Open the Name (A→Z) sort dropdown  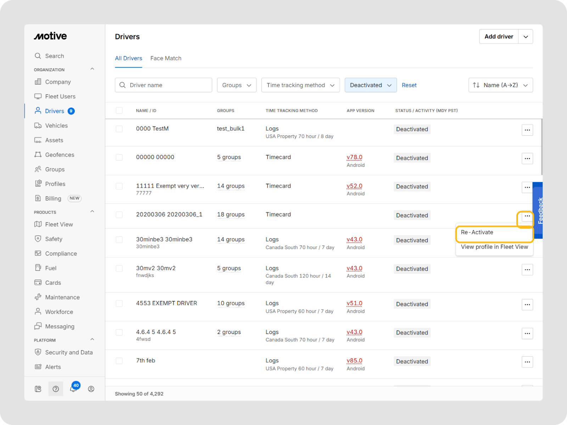coord(500,85)
